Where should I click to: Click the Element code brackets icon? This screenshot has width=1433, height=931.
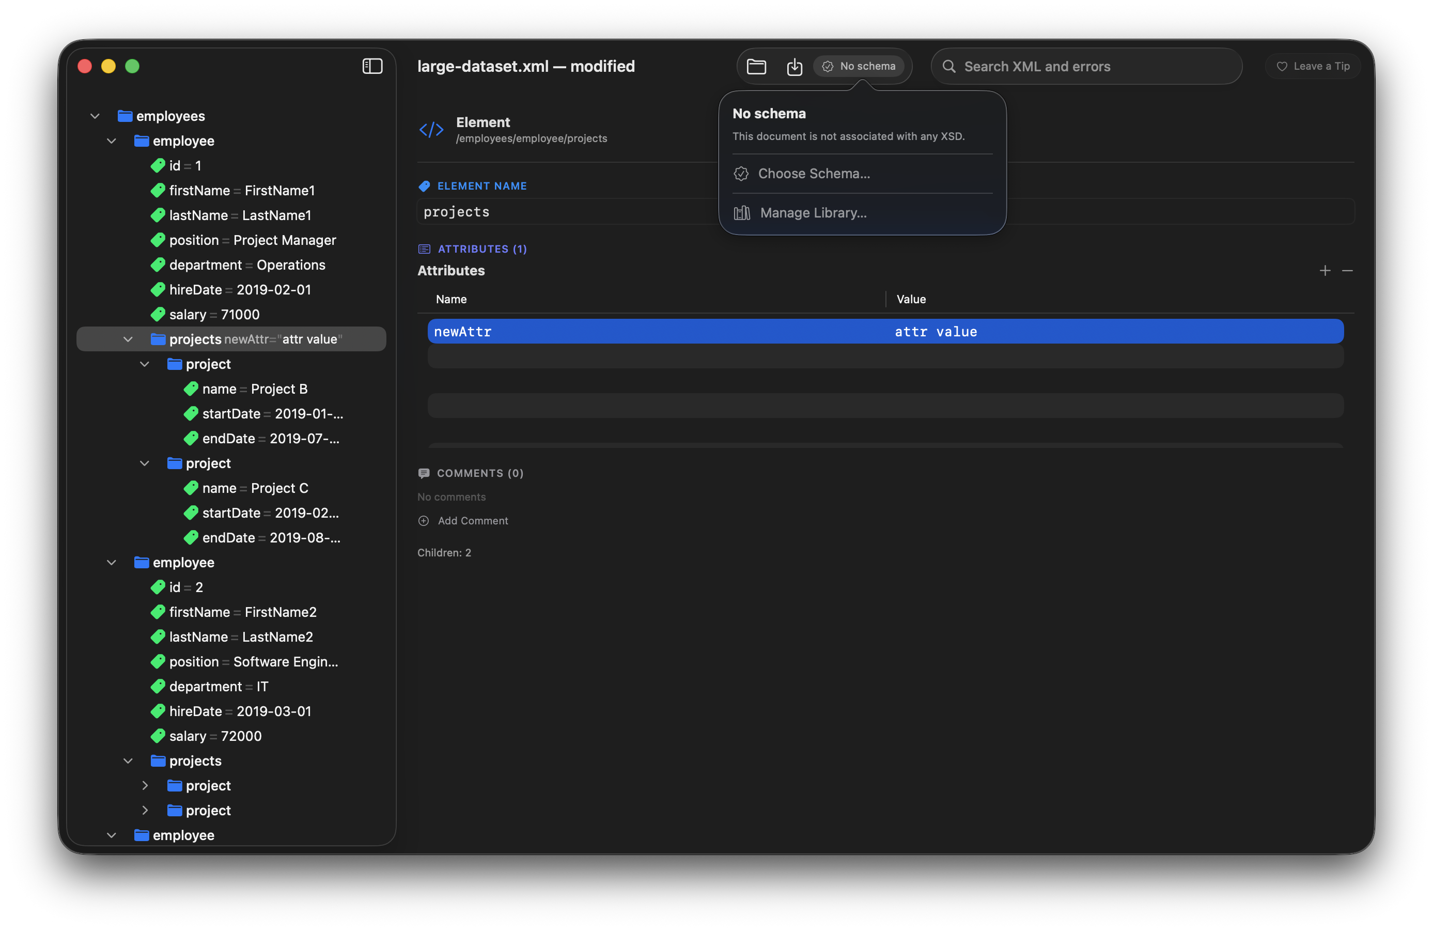(431, 130)
